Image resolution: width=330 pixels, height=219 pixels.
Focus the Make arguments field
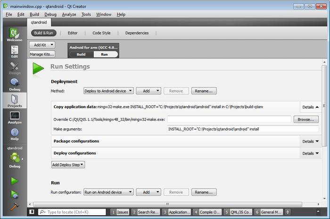(x=243, y=129)
